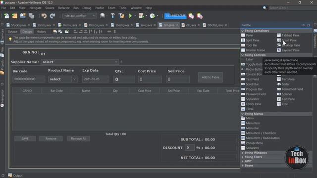Switch to the db.java tab

tap(191, 25)
